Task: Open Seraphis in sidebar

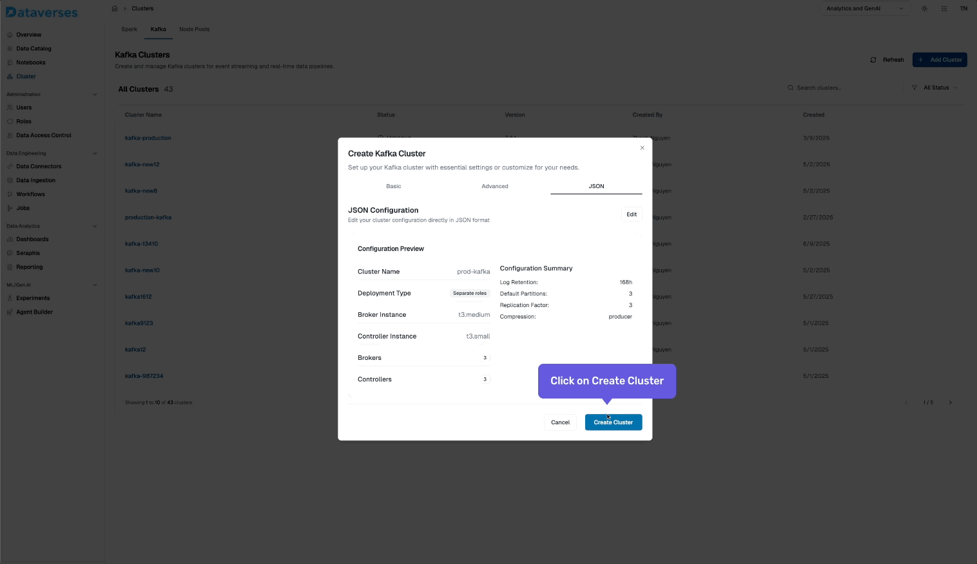Action: pos(28,253)
